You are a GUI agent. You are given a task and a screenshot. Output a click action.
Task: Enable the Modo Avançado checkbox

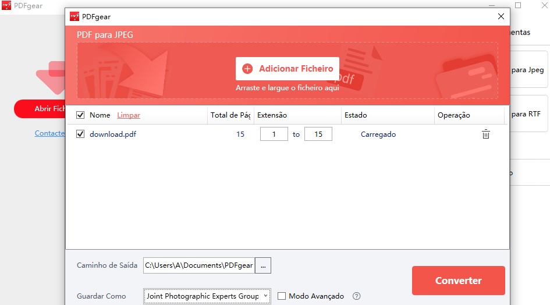pyautogui.click(x=282, y=296)
